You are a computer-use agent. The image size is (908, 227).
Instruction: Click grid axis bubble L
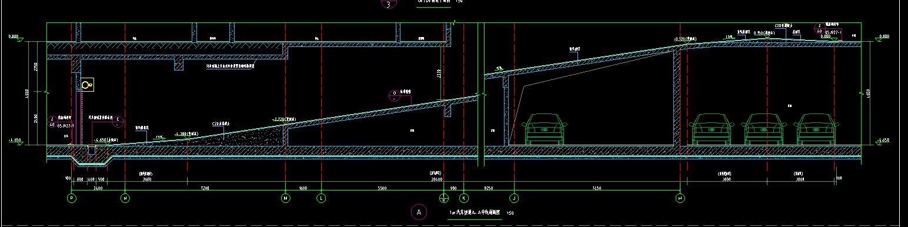click(321, 198)
